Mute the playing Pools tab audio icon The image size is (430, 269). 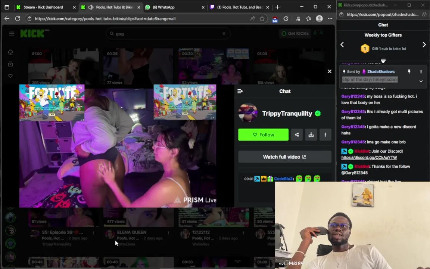coord(91,7)
